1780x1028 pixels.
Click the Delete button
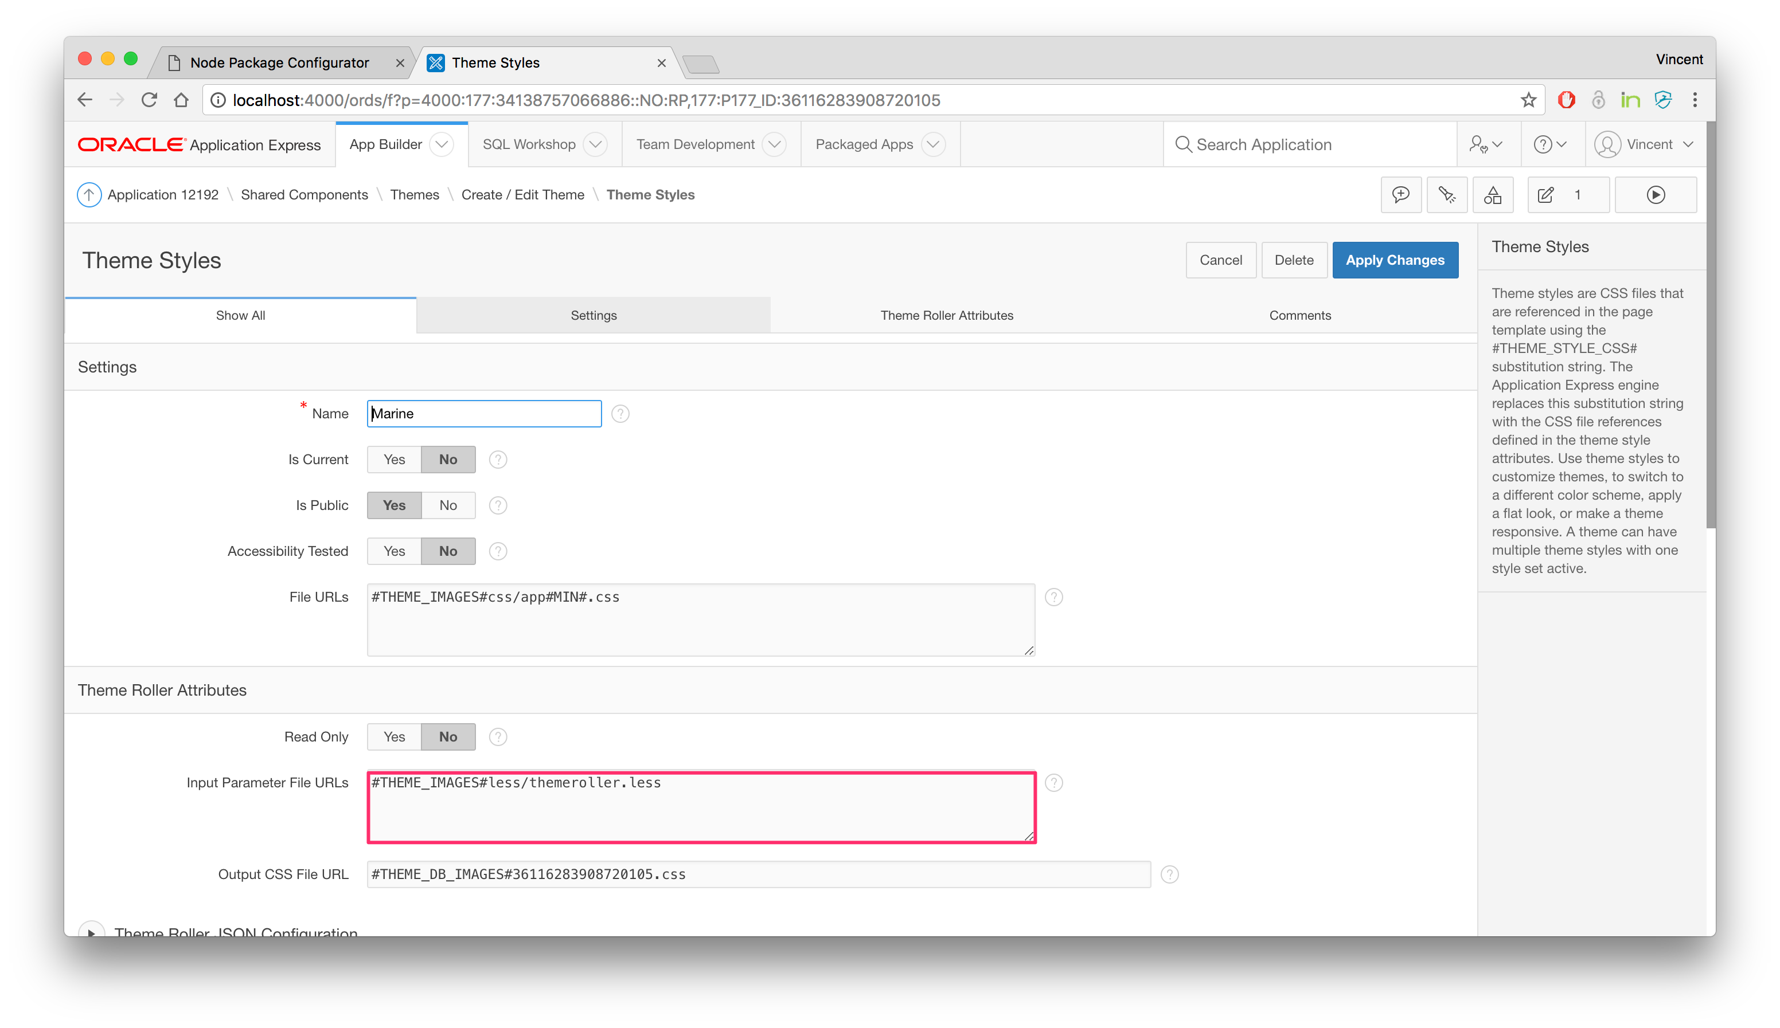[1294, 260]
